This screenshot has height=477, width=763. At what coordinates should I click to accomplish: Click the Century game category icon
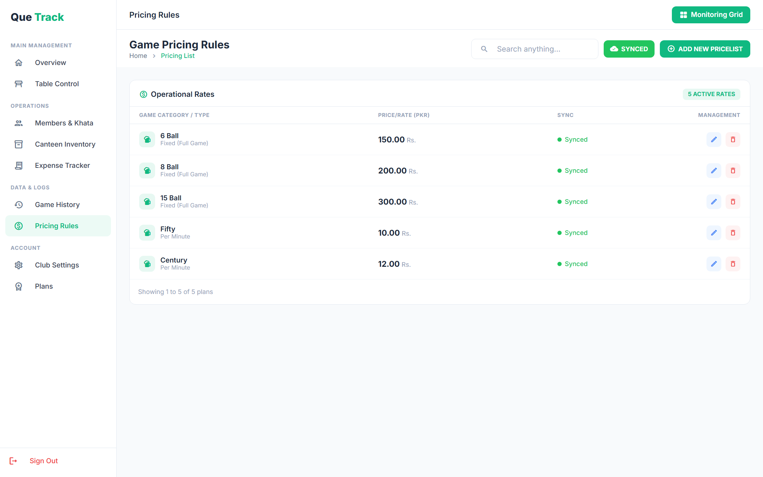(147, 264)
